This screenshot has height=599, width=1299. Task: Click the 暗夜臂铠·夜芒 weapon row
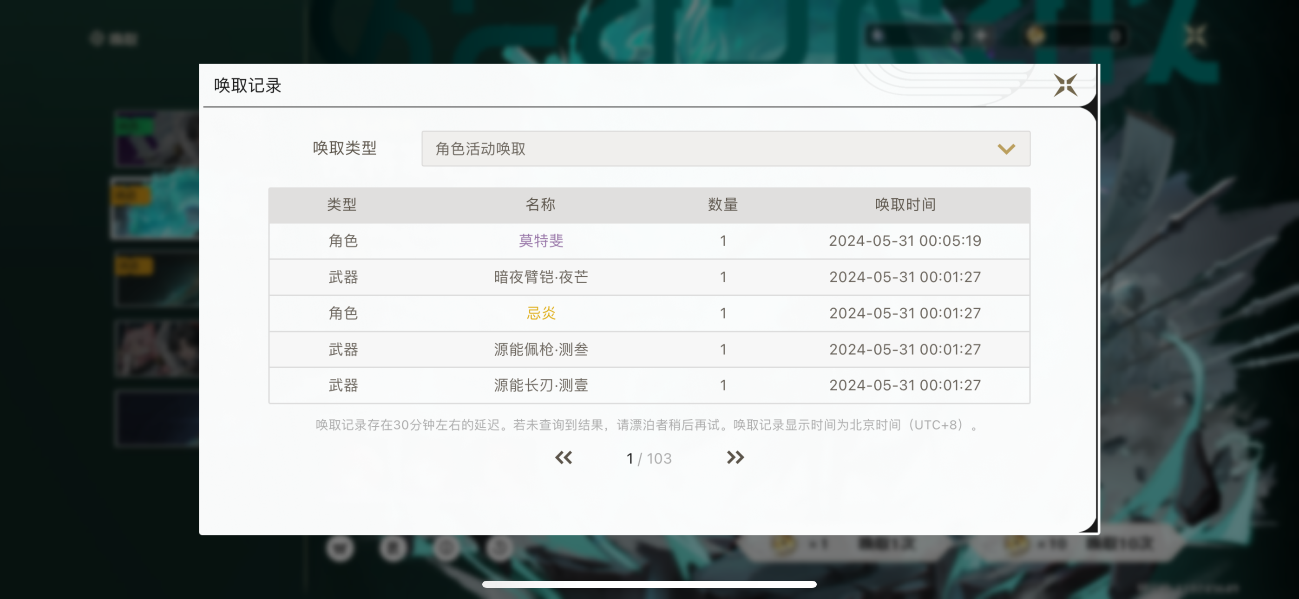(x=541, y=277)
